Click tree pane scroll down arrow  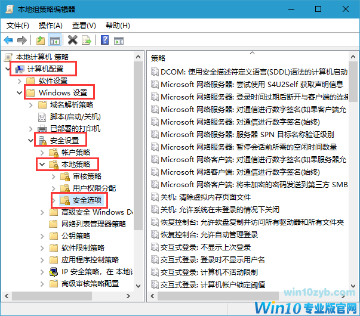(x=139, y=286)
